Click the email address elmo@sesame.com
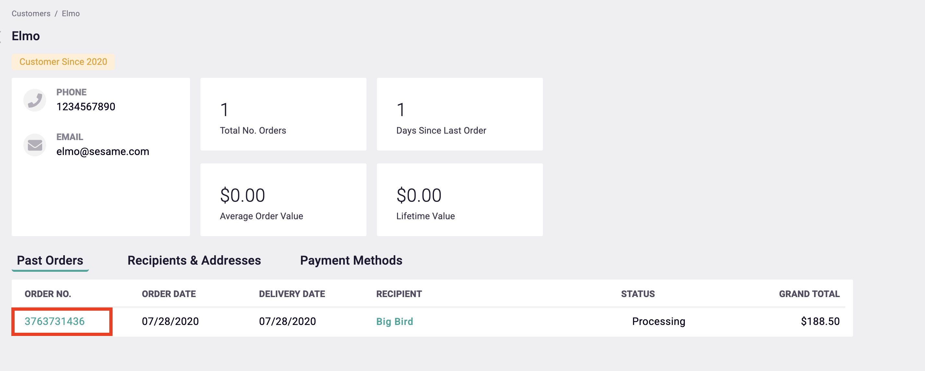 (103, 151)
